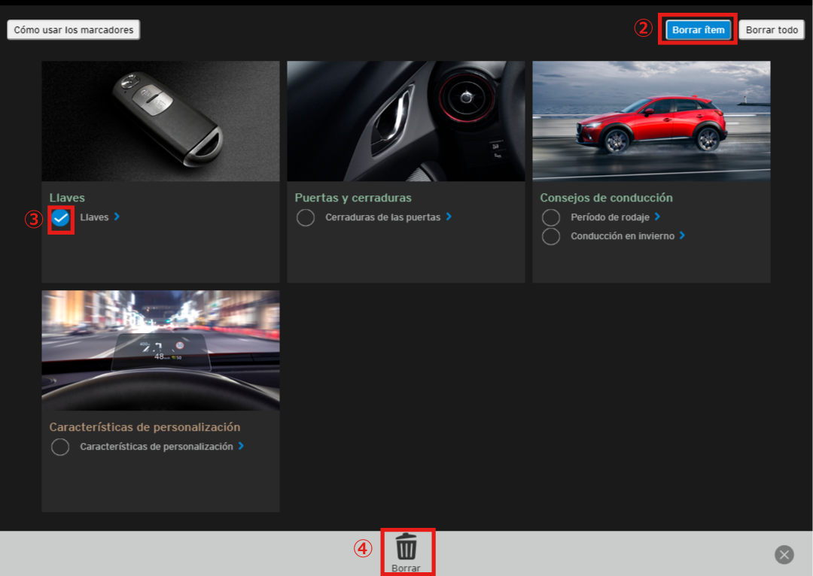Select the Conducción en invierno radio button
Screen dimensions: 813x576
[551, 236]
